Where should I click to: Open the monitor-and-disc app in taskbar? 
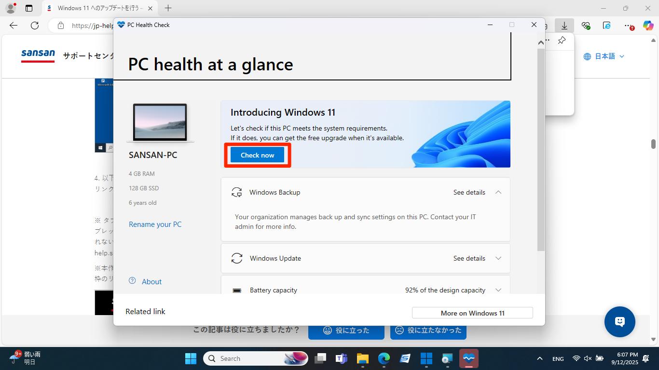pos(448,358)
